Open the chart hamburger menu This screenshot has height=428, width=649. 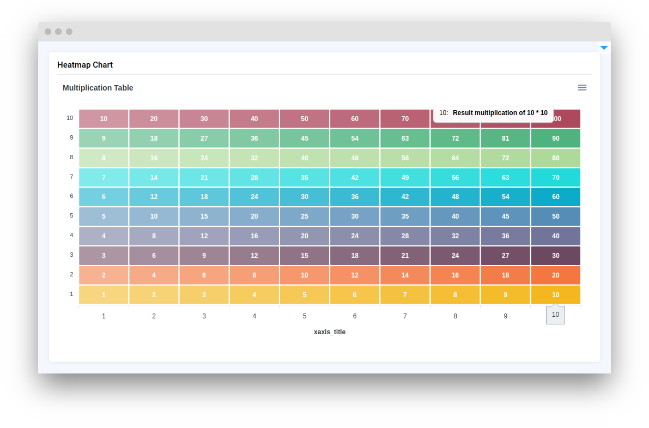[582, 88]
